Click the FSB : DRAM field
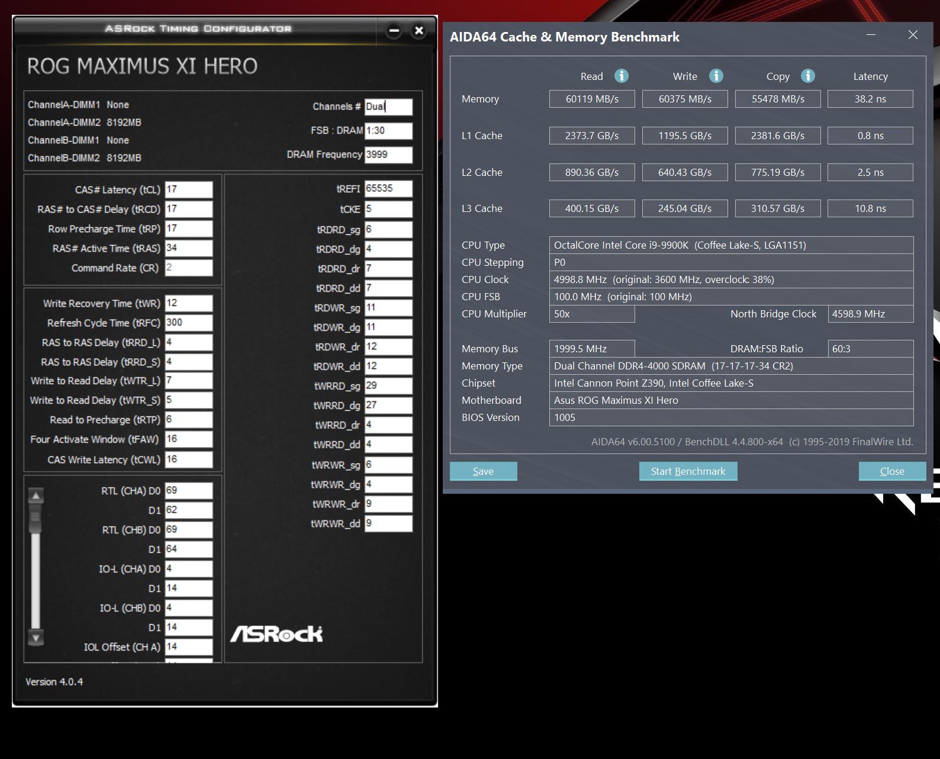The width and height of the screenshot is (940, 759). [x=388, y=131]
